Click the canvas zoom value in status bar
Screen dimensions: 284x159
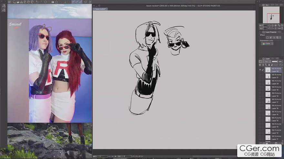pos(95,156)
